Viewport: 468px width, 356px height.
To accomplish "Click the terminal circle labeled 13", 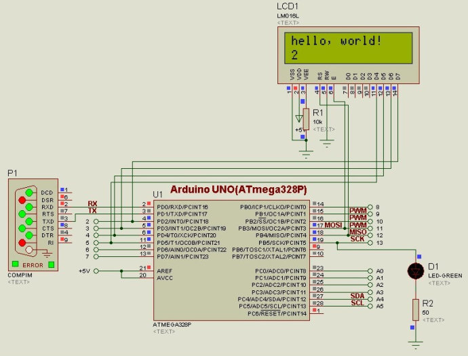I will (367, 243).
